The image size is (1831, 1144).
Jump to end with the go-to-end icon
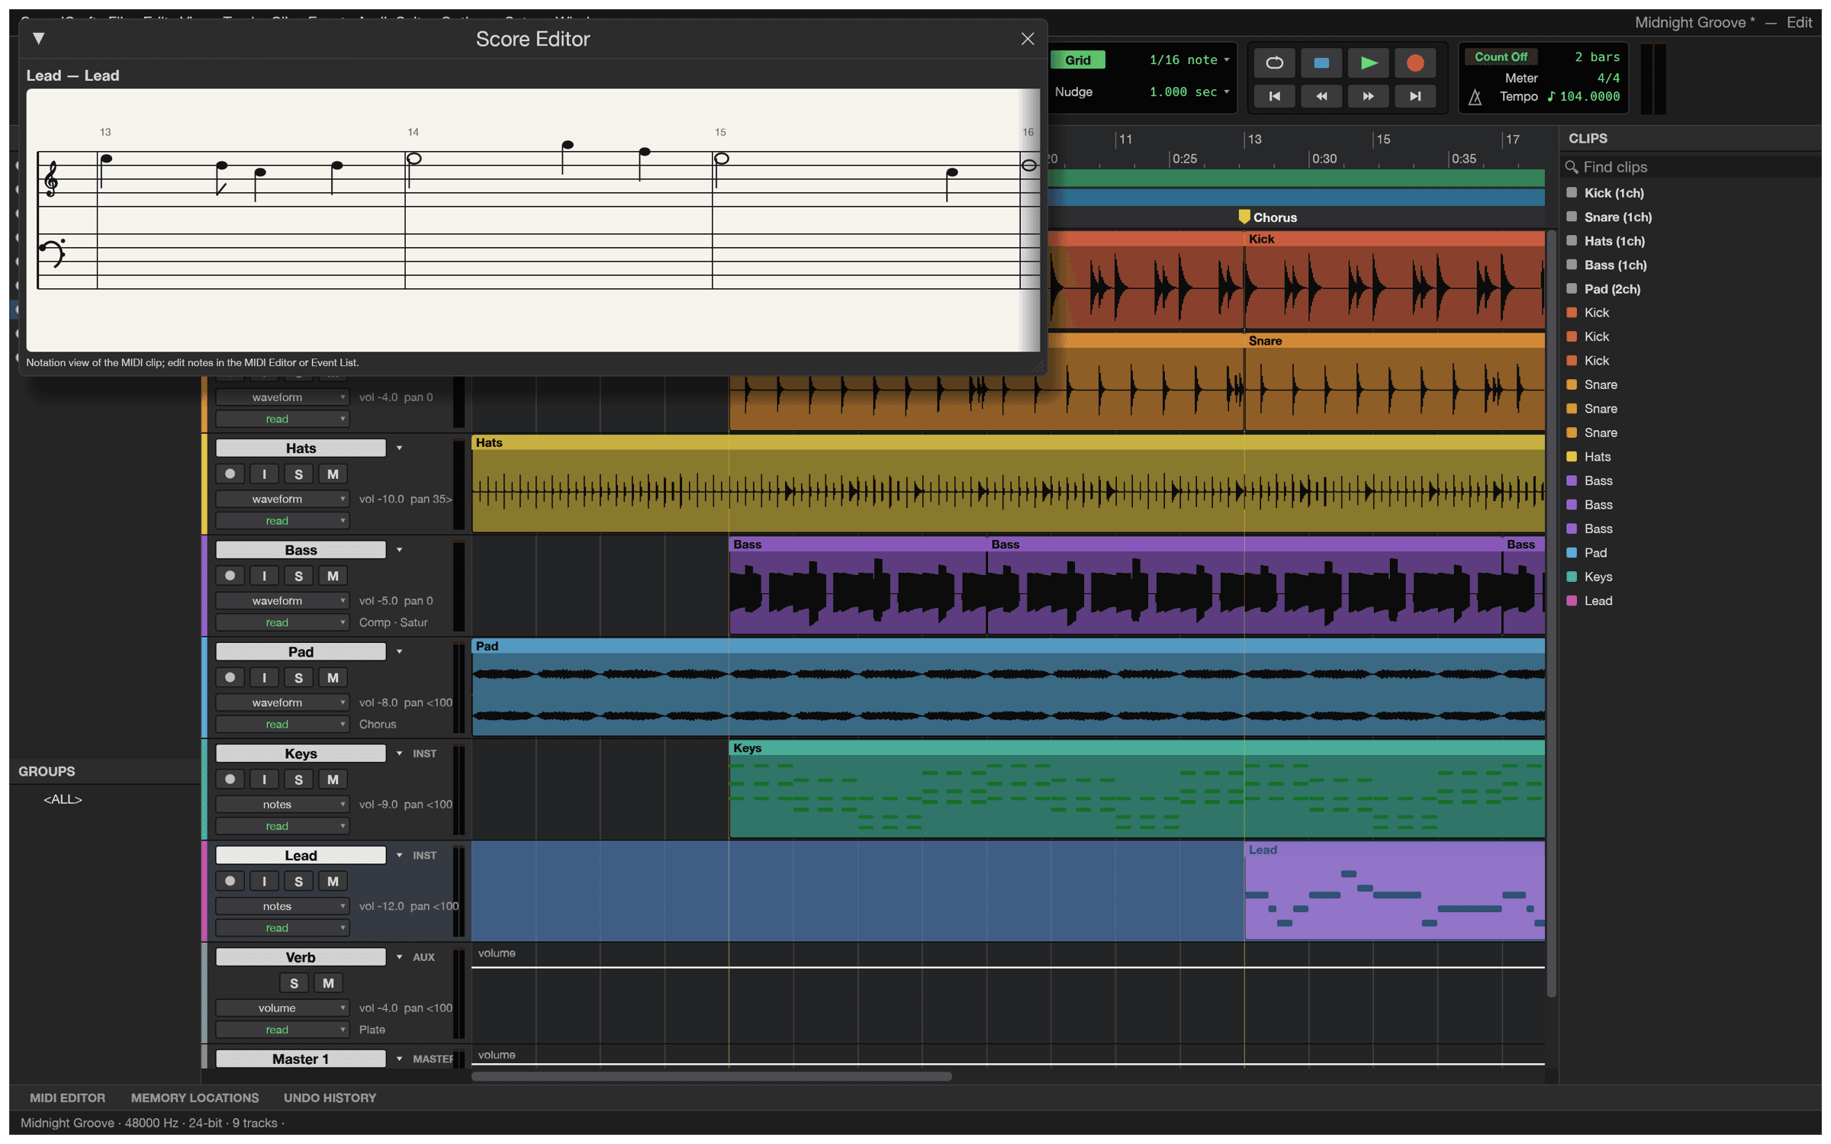point(1415,96)
